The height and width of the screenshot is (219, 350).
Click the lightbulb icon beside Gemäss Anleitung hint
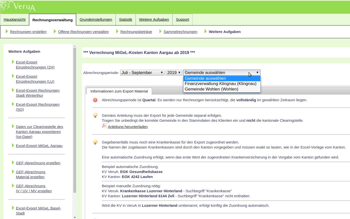tap(95, 115)
